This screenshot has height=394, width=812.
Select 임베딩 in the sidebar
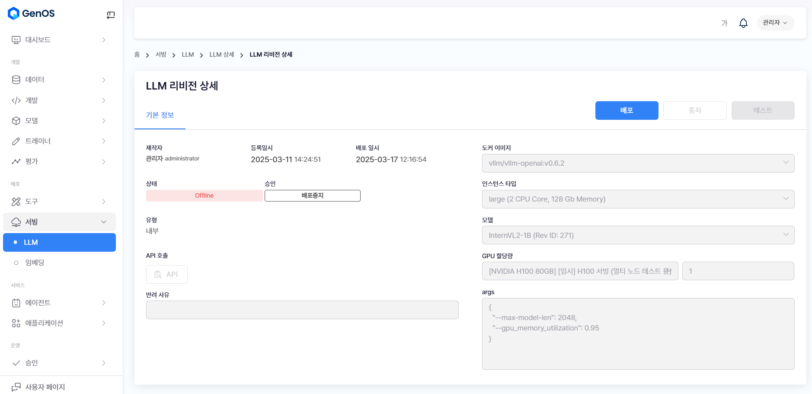click(35, 263)
